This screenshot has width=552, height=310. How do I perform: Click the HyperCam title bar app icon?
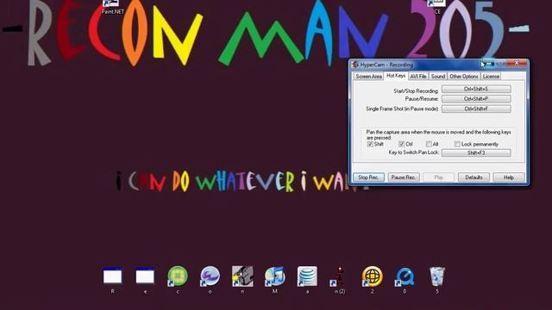(354, 65)
